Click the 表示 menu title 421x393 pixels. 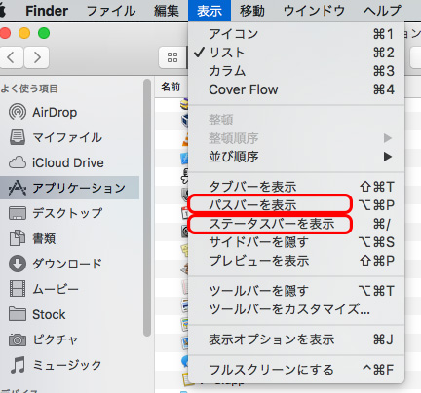click(210, 11)
